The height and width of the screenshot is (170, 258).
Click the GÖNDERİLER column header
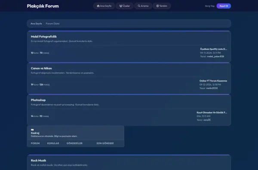[x=74, y=143]
